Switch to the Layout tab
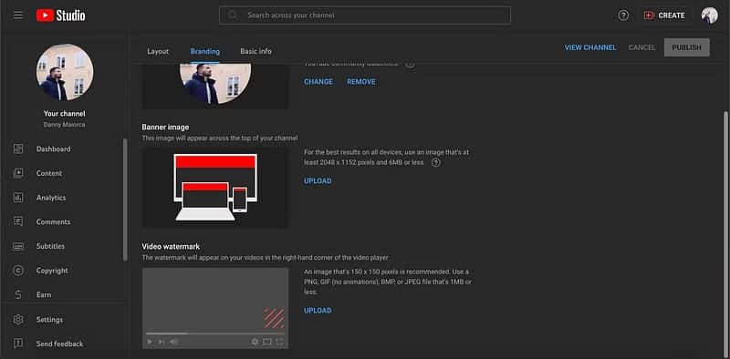Viewport: 730px width, 359px height. click(x=158, y=51)
